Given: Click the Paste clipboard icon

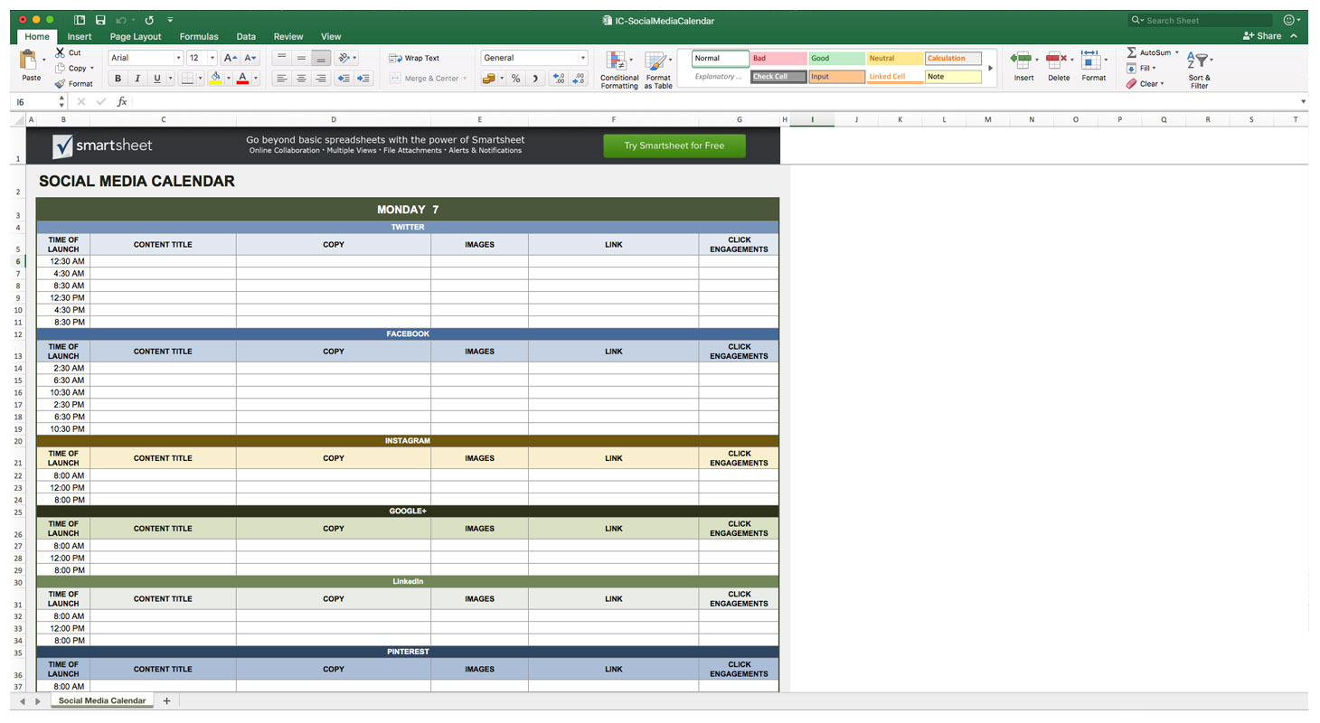Looking at the screenshot, I should tap(28, 61).
